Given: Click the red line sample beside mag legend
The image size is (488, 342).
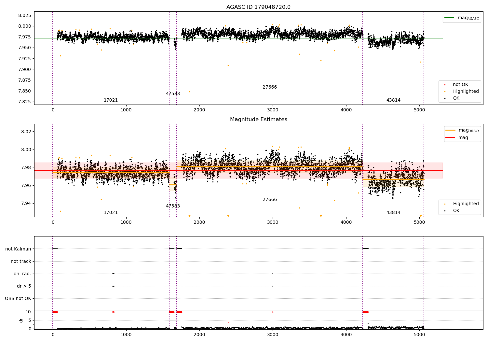Looking at the screenshot, I should tap(451, 138).
